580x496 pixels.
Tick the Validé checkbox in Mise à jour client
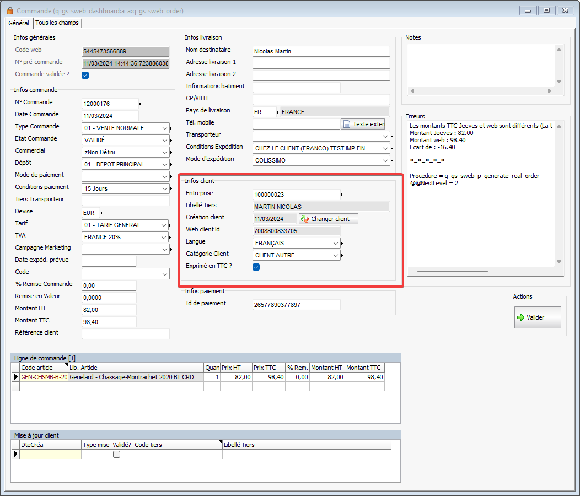click(116, 454)
